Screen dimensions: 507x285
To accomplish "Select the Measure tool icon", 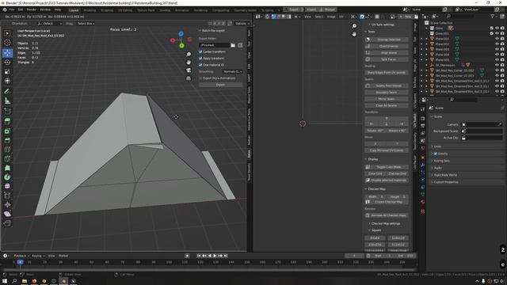I will tap(7, 101).
